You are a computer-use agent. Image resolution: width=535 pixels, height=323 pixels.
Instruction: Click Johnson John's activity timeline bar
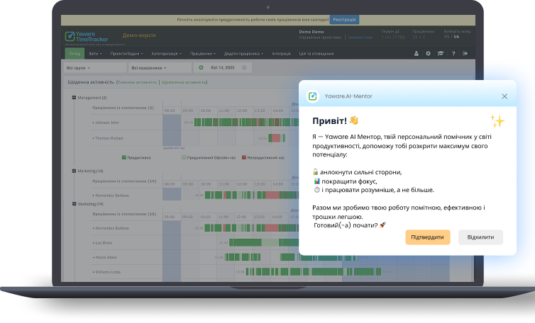(246, 122)
